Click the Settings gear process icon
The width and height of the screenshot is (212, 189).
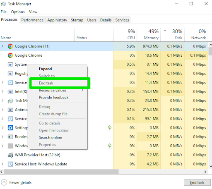pos(10,128)
